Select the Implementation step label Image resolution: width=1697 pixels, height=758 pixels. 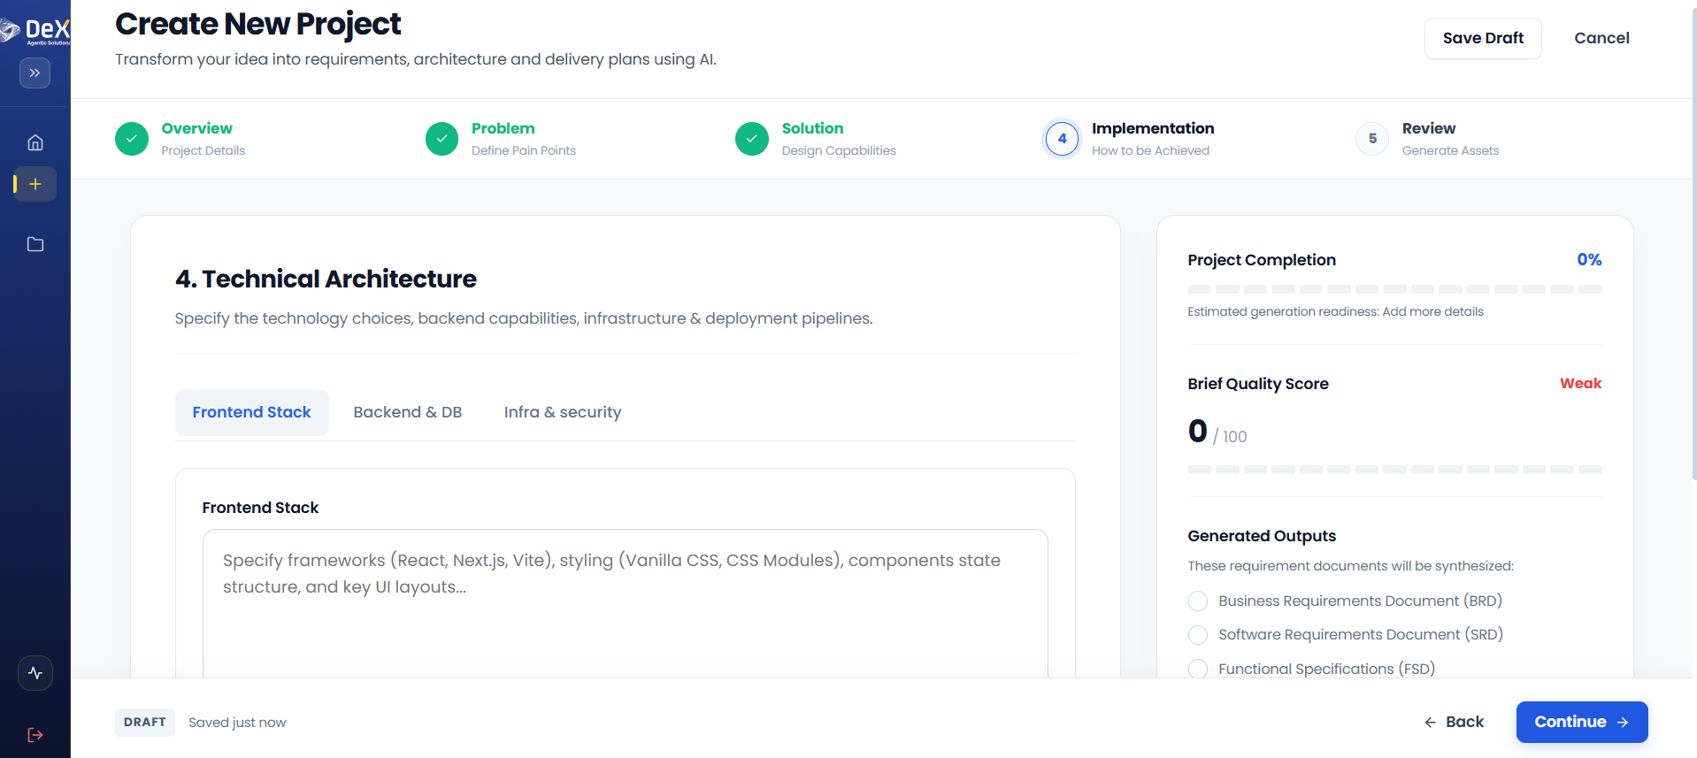[1153, 128]
